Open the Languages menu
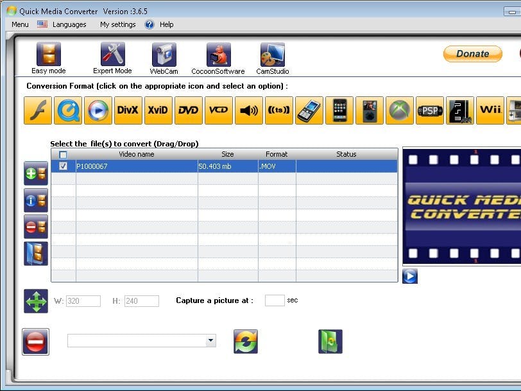This screenshot has width=521, height=391. click(69, 24)
